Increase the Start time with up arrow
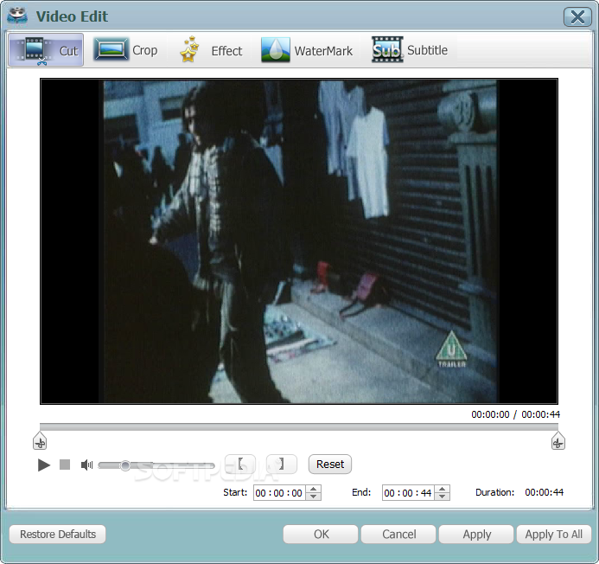 pos(313,489)
